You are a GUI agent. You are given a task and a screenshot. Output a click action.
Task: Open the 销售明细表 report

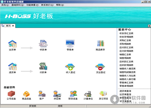125,58
